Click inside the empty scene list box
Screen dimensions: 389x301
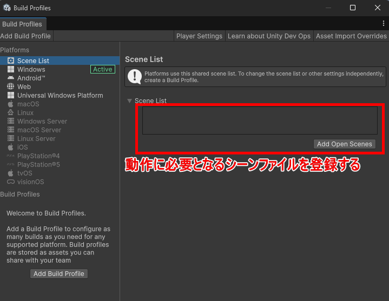point(259,120)
